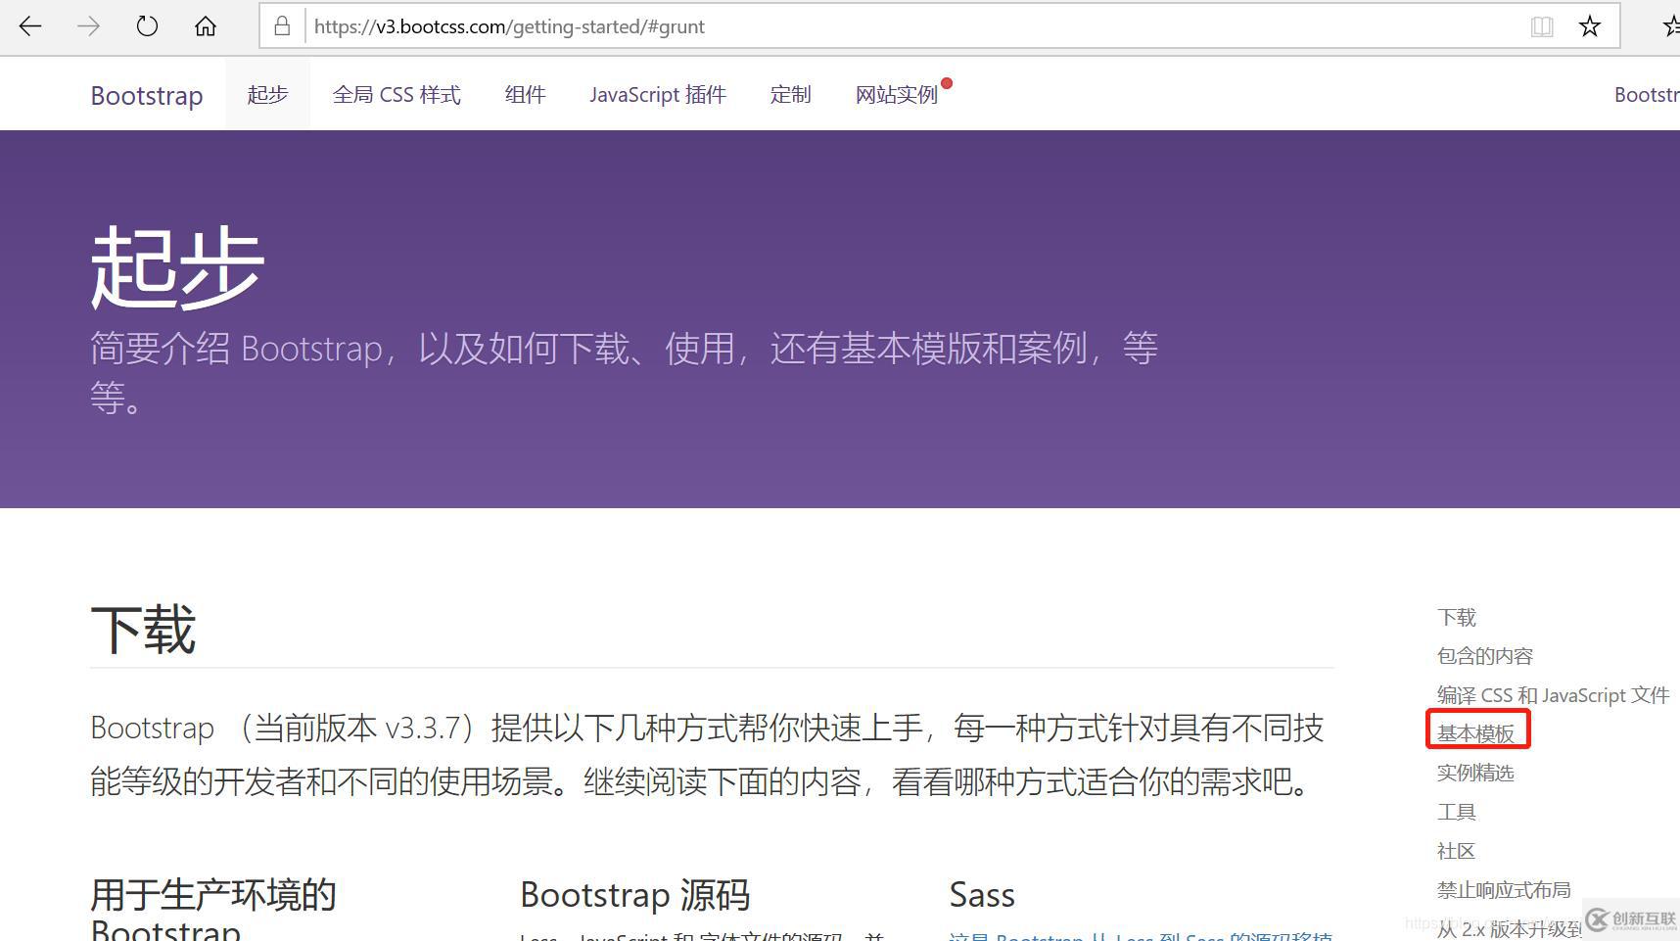
Task: Click the browser back arrow
Action: click(30, 26)
